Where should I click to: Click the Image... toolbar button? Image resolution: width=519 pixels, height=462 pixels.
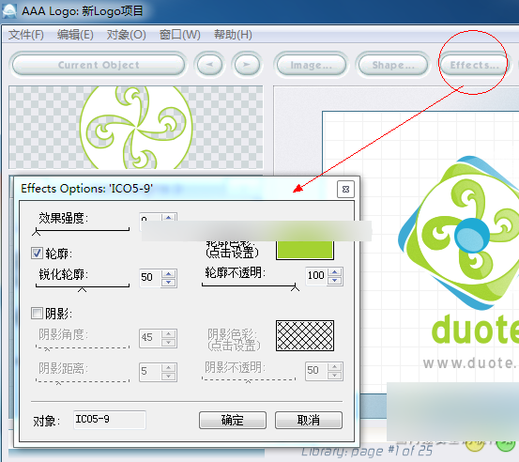tap(312, 65)
